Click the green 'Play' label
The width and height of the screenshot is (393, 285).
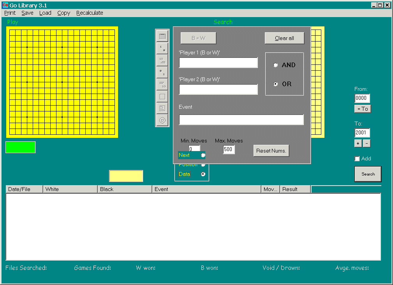tap(12, 22)
